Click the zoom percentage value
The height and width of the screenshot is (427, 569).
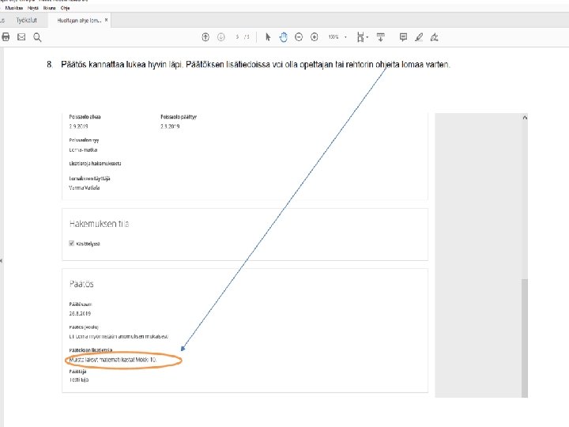[333, 37]
